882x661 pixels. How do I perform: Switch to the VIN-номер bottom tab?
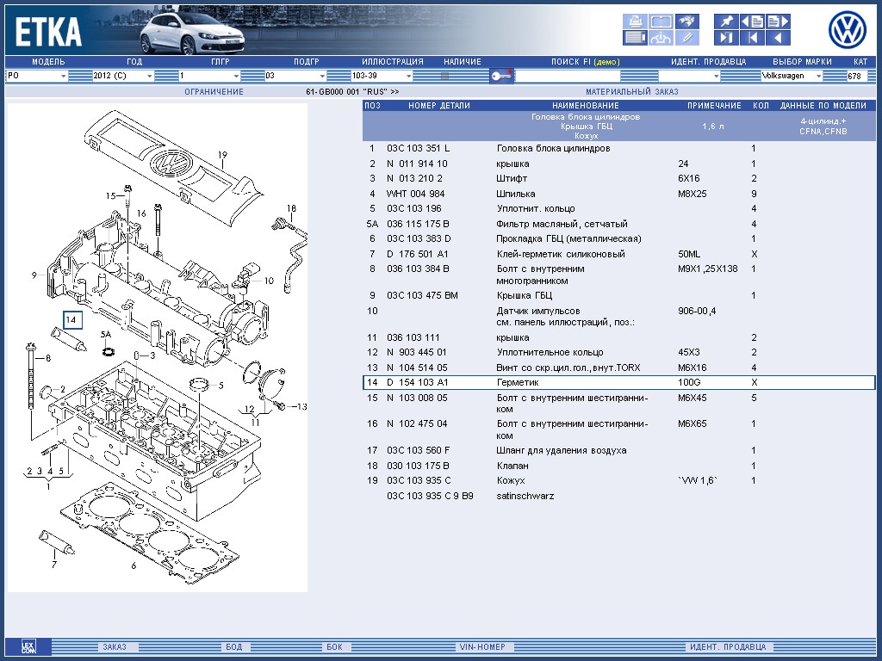(x=481, y=647)
